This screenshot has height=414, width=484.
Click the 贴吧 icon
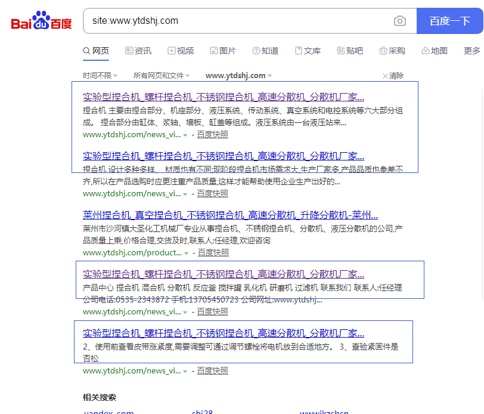point(340,51)
